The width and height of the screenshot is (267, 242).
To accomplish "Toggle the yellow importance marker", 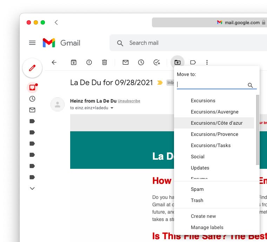I will (x=160, y=83).
